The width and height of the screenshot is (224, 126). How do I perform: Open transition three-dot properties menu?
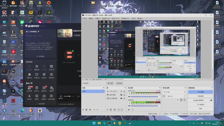tap(185, 100)
